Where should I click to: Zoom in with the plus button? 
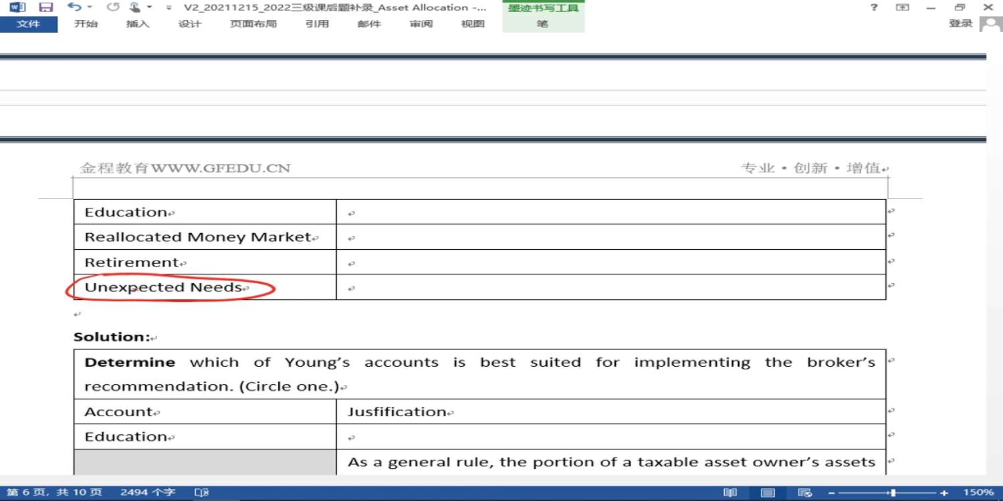(x=944, y=493)
